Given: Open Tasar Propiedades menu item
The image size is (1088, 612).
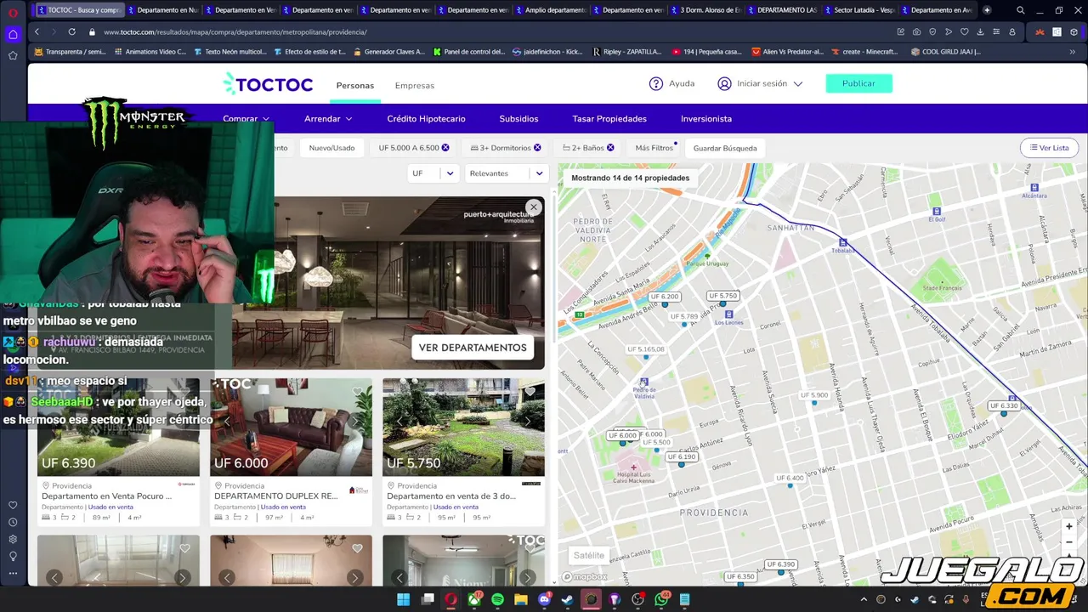Looking at the screenshot, I should [x=609, y=119].
